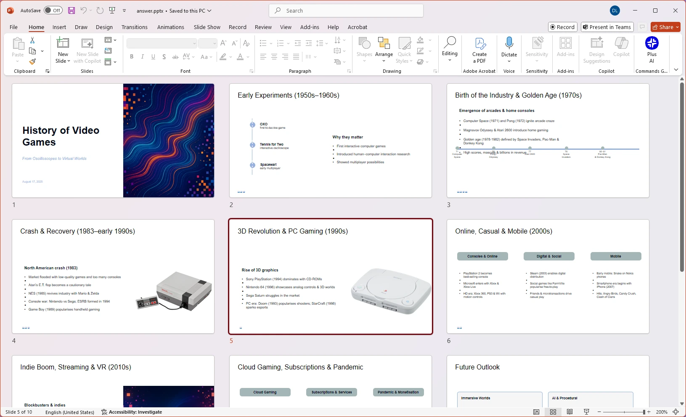Click the zoom slider in status bar
This screenshot has width=686, height=417.
pyautogui.click(x=624, y=412)
